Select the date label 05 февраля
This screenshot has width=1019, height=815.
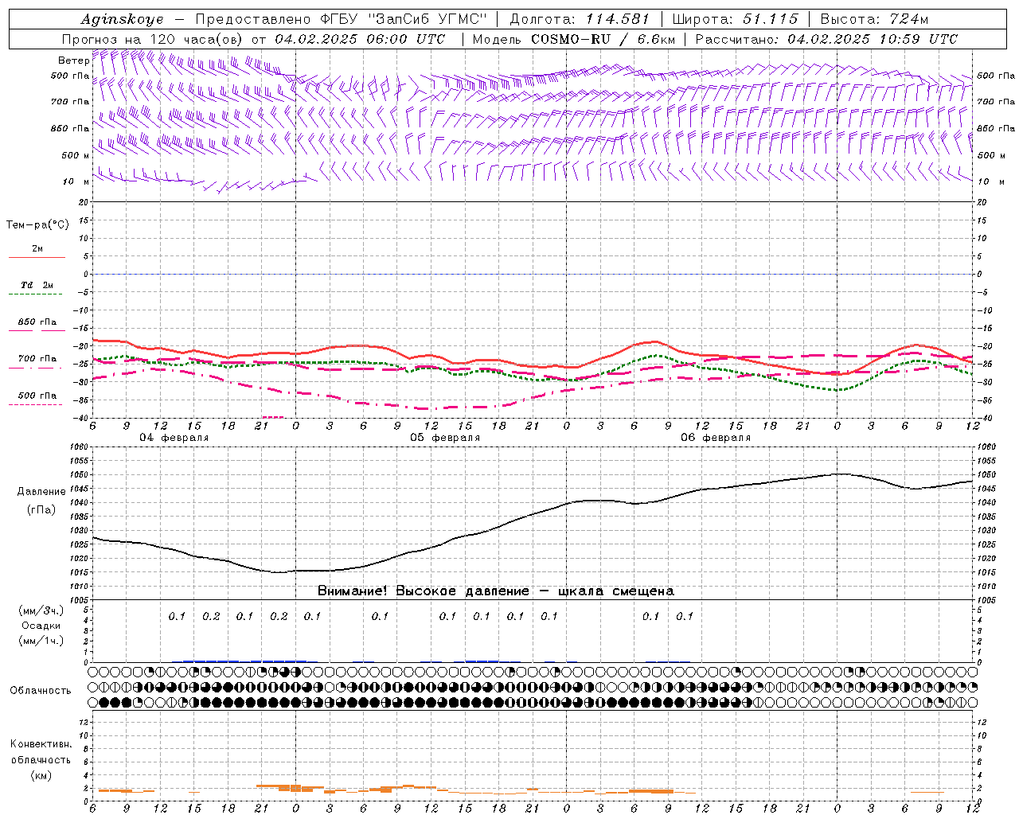point(445,438)
